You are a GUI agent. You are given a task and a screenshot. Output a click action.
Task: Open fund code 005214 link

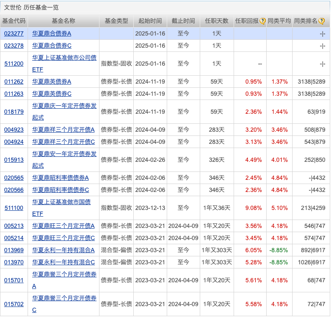(14, 238)
